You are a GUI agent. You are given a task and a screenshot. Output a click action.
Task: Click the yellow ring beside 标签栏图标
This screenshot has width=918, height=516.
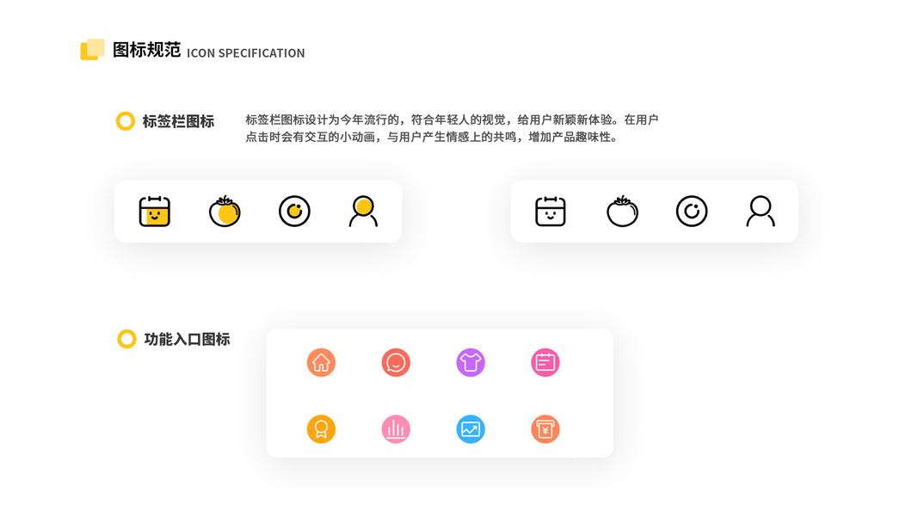(126, 121)
